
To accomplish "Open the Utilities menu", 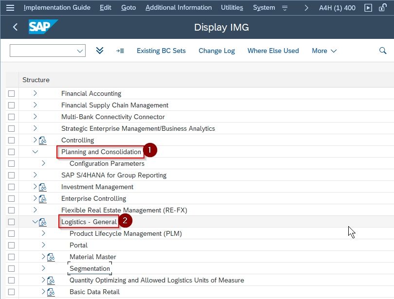I will (x=232, y=8).
